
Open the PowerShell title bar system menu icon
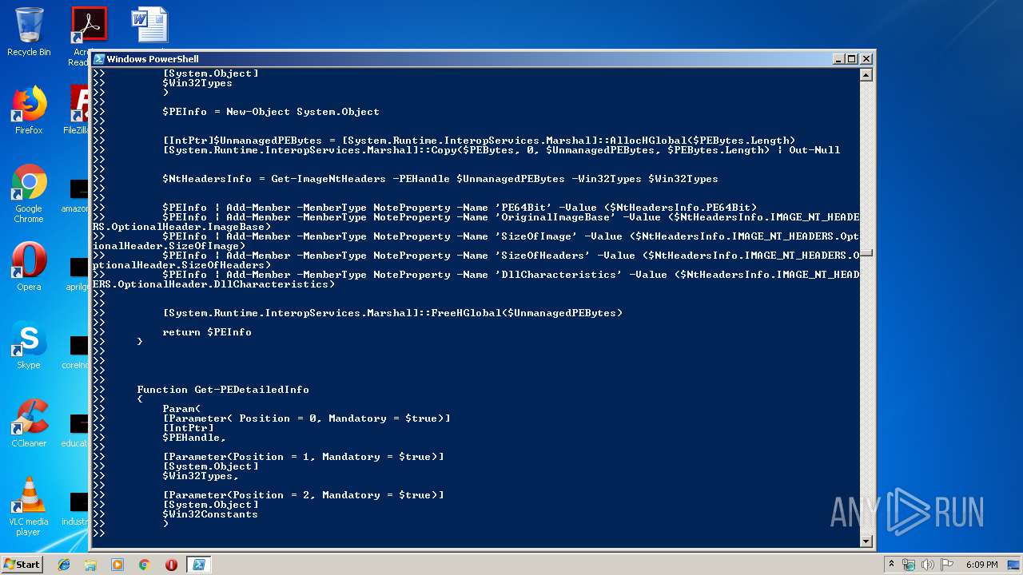(99, 59)
